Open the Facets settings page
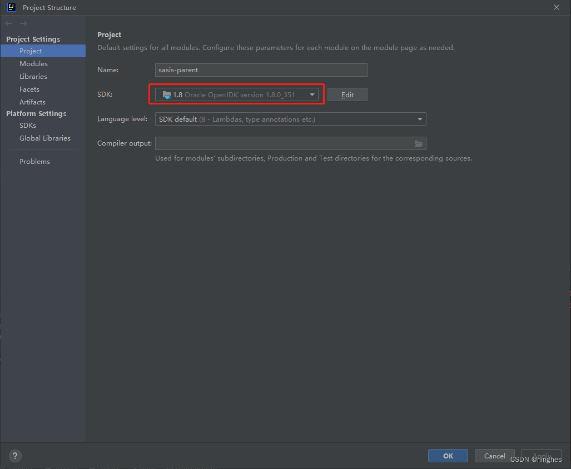Viewport: 571px width, 469px height. coord(29,89)
